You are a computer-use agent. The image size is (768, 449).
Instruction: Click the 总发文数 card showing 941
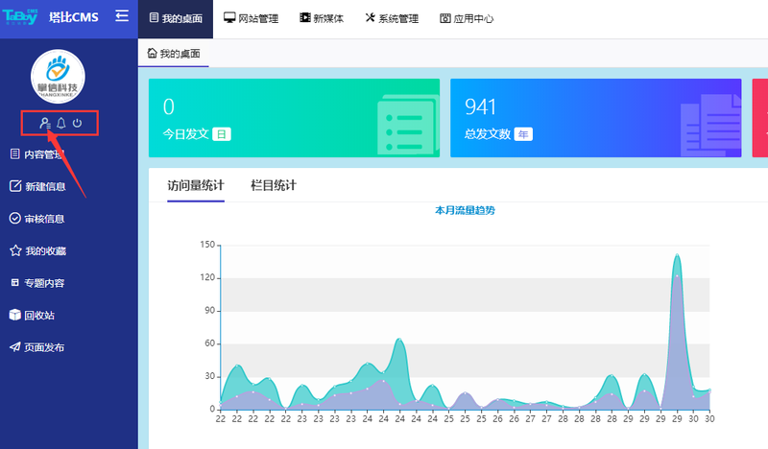tap(595, 118)
